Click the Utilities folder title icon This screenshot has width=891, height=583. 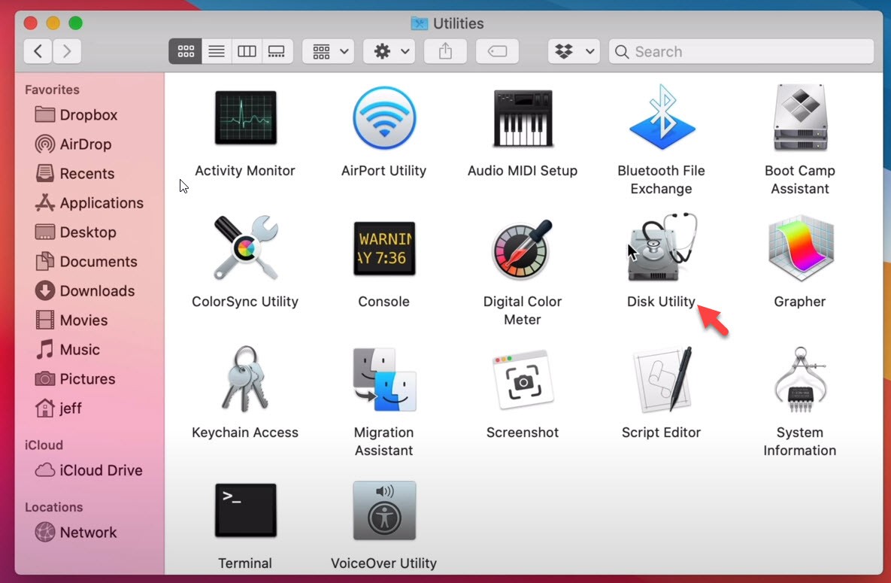point(420,23)
